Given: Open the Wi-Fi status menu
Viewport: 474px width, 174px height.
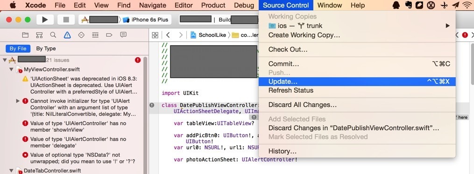Looking at the screenshot, I should coord(467,5).
